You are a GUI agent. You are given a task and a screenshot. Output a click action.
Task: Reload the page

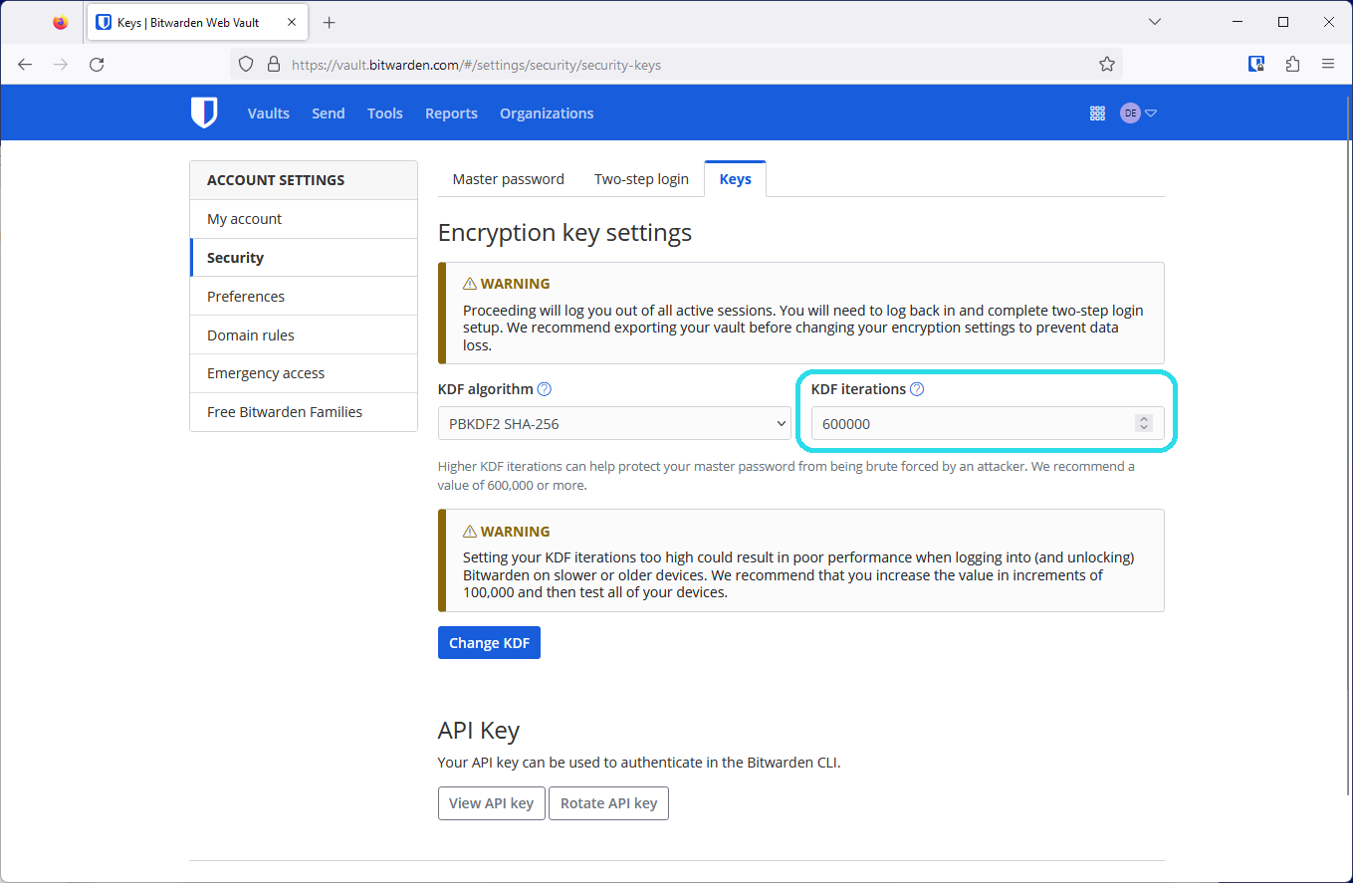96,63
